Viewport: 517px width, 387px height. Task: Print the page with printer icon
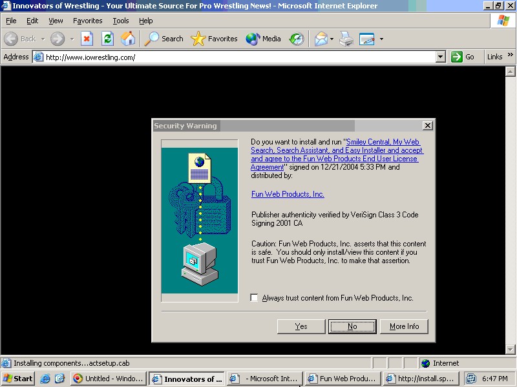[346, 39]
